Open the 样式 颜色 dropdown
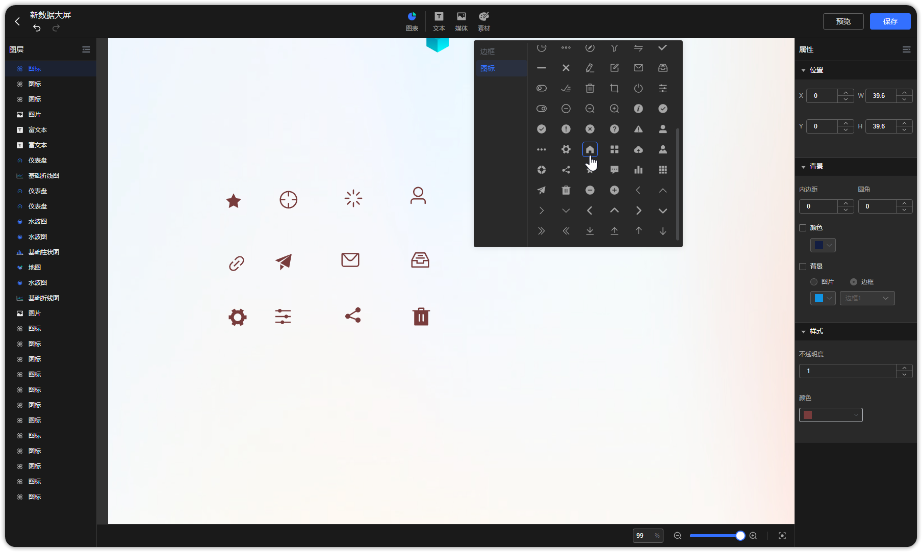922x552 pixels. 831,415
